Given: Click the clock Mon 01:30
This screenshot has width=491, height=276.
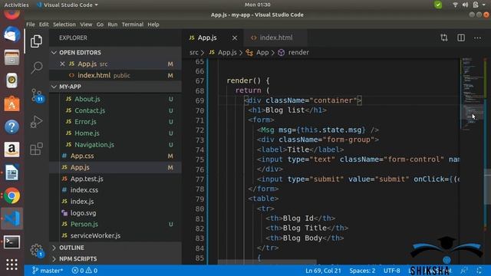Looking at the screenshot, I should pyautogui.click(x=258, y=5).
